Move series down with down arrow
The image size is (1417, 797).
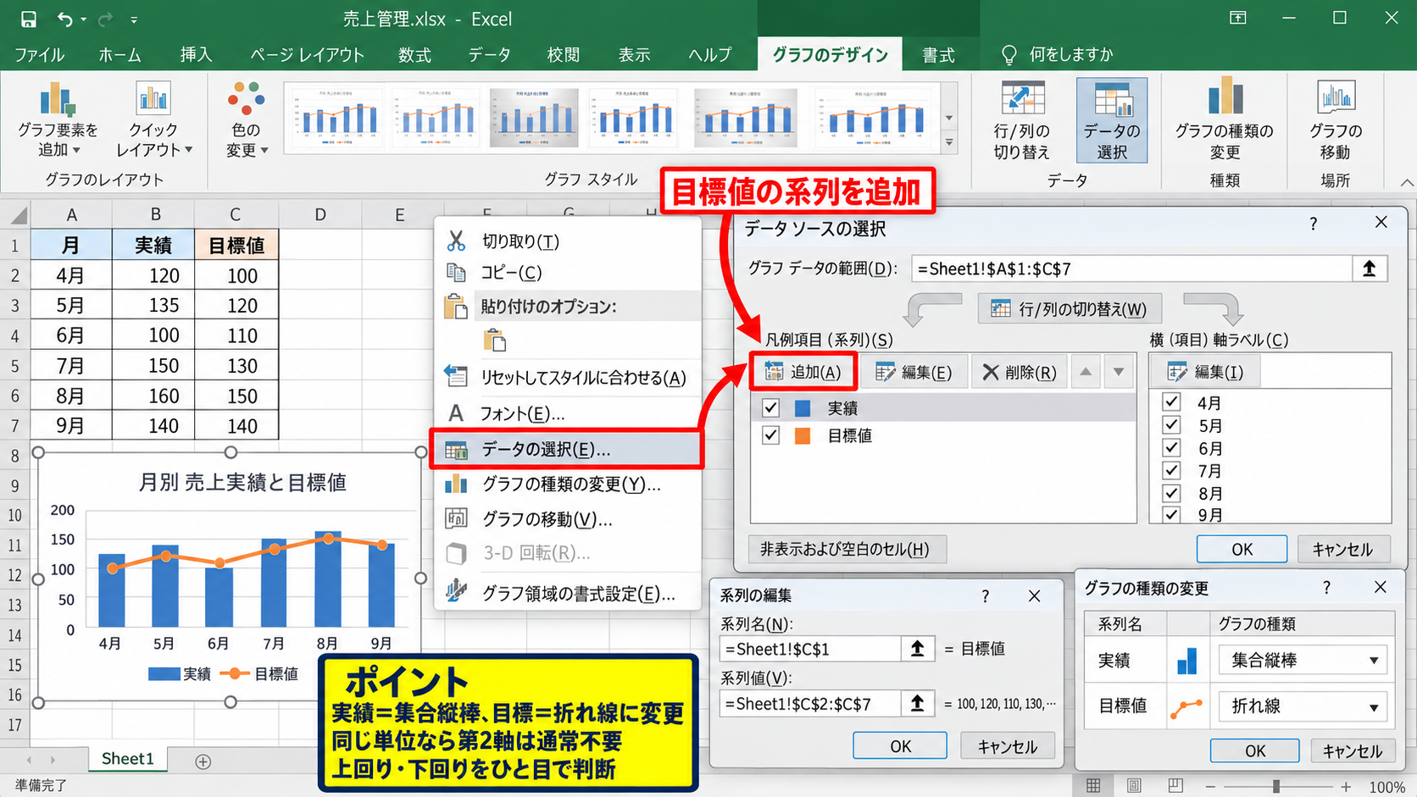point(1119,372)
